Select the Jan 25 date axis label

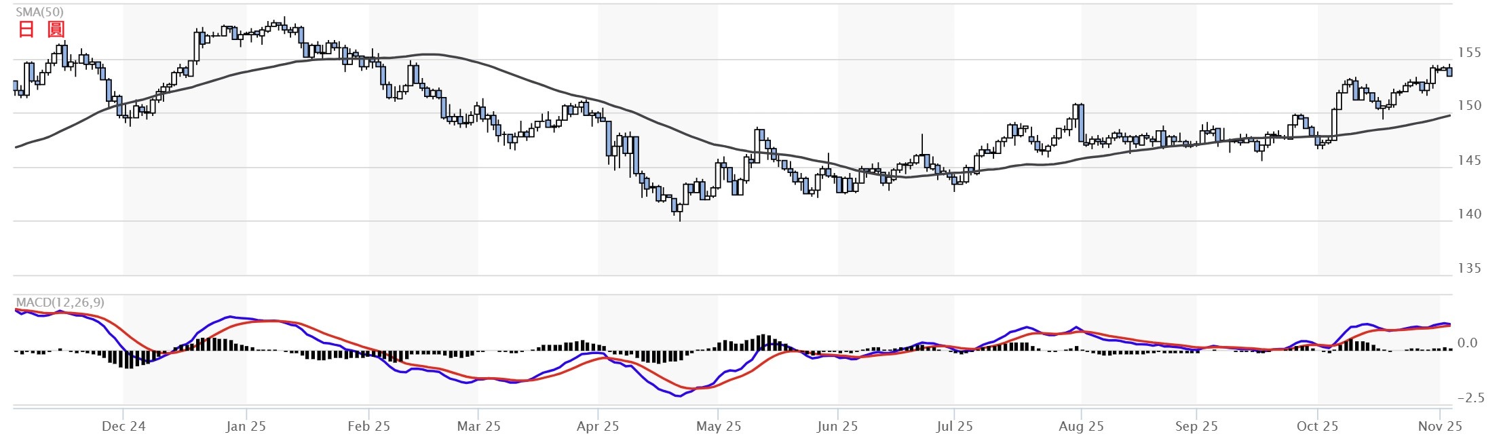[x=246, y=426]
